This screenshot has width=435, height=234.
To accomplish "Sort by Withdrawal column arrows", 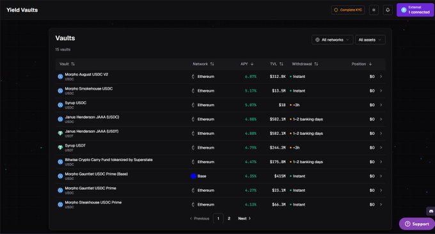I will tap(316, 64).
